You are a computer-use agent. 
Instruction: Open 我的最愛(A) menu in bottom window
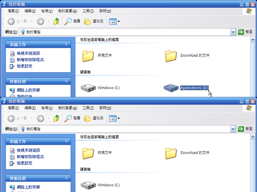pyautogui.click(x=68, y=108)
